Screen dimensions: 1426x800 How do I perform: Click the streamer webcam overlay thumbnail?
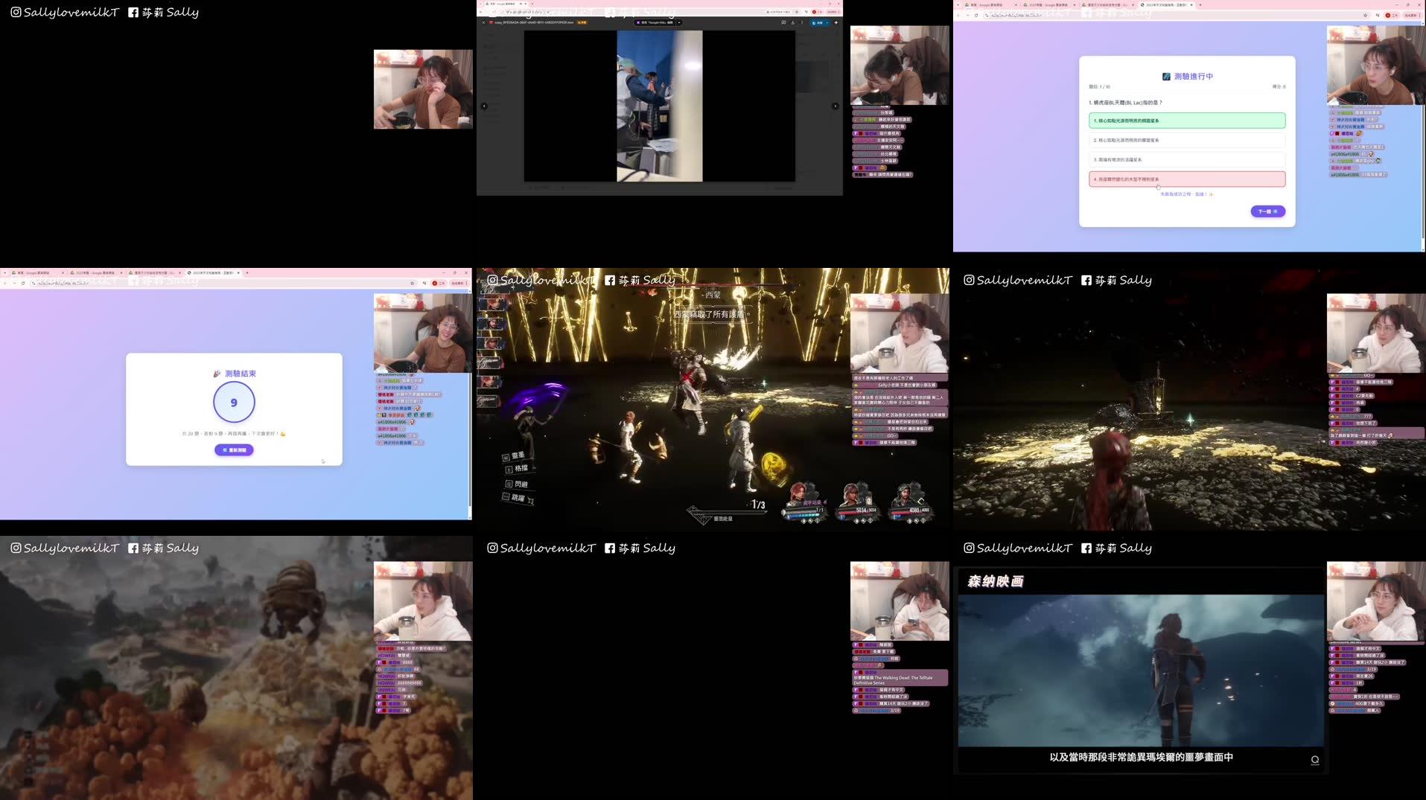[899, 327]
